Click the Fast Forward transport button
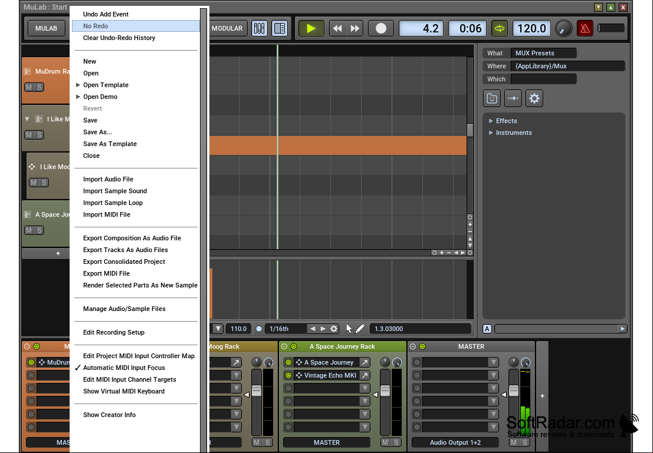653x453 pixels. click(x=355, y=28)
